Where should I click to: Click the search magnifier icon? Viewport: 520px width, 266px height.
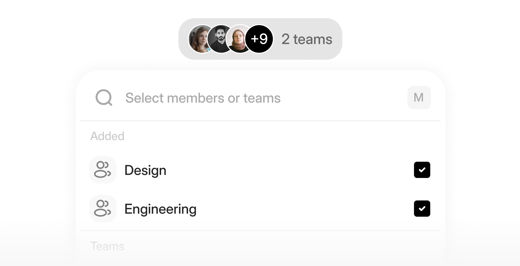pos(104,98)
